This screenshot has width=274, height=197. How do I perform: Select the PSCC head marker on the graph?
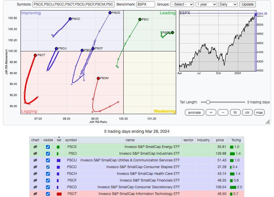pyautogui.click(x=70, y=19)
